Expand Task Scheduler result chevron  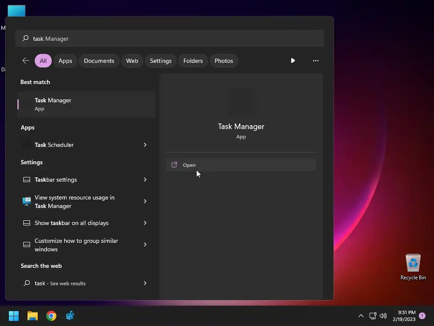tap(145, 145)
